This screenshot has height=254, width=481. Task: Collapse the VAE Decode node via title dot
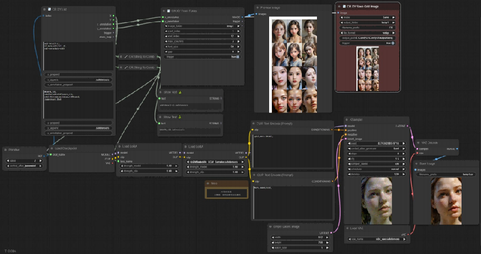(x=418, y=143)
